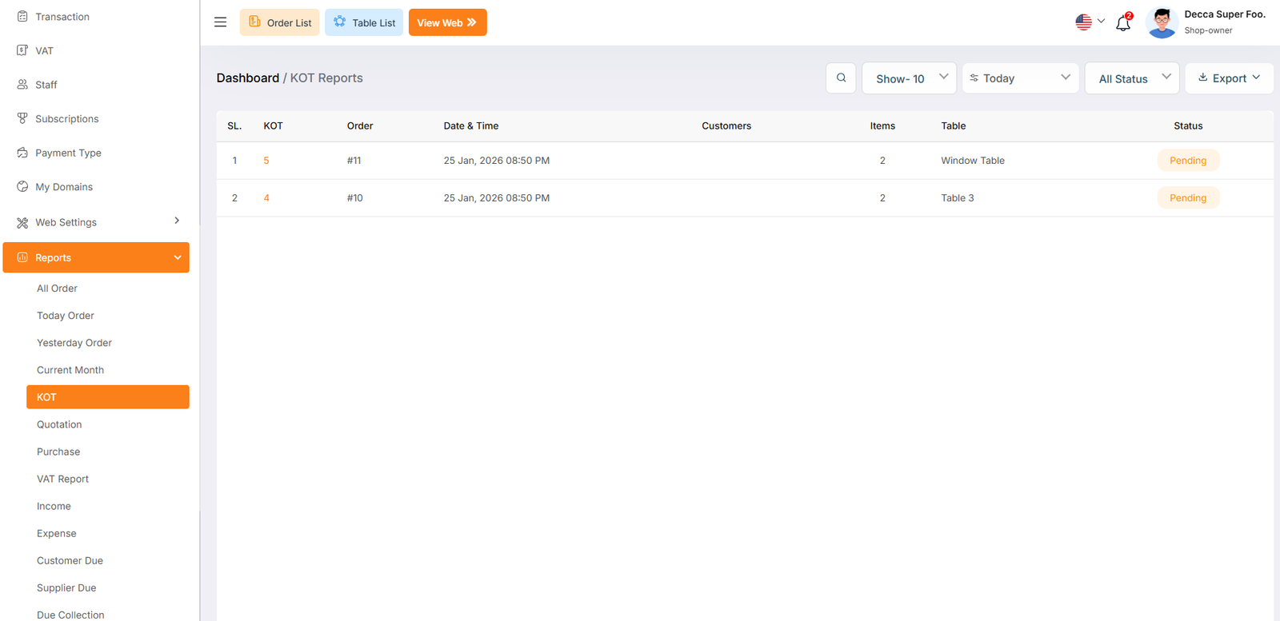Screen dimensions: 1280x621
Task: Click the hamburger menu icon
Action: pos(220,22)
